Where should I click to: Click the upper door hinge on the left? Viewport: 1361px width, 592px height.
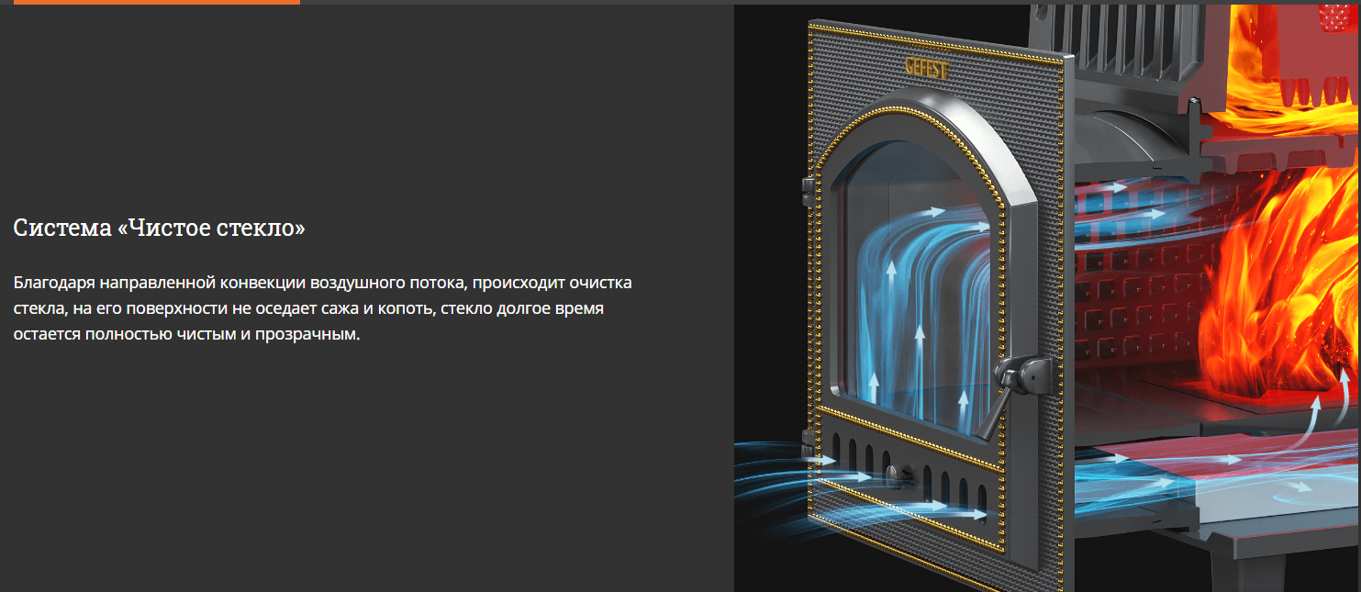point(807,189)
